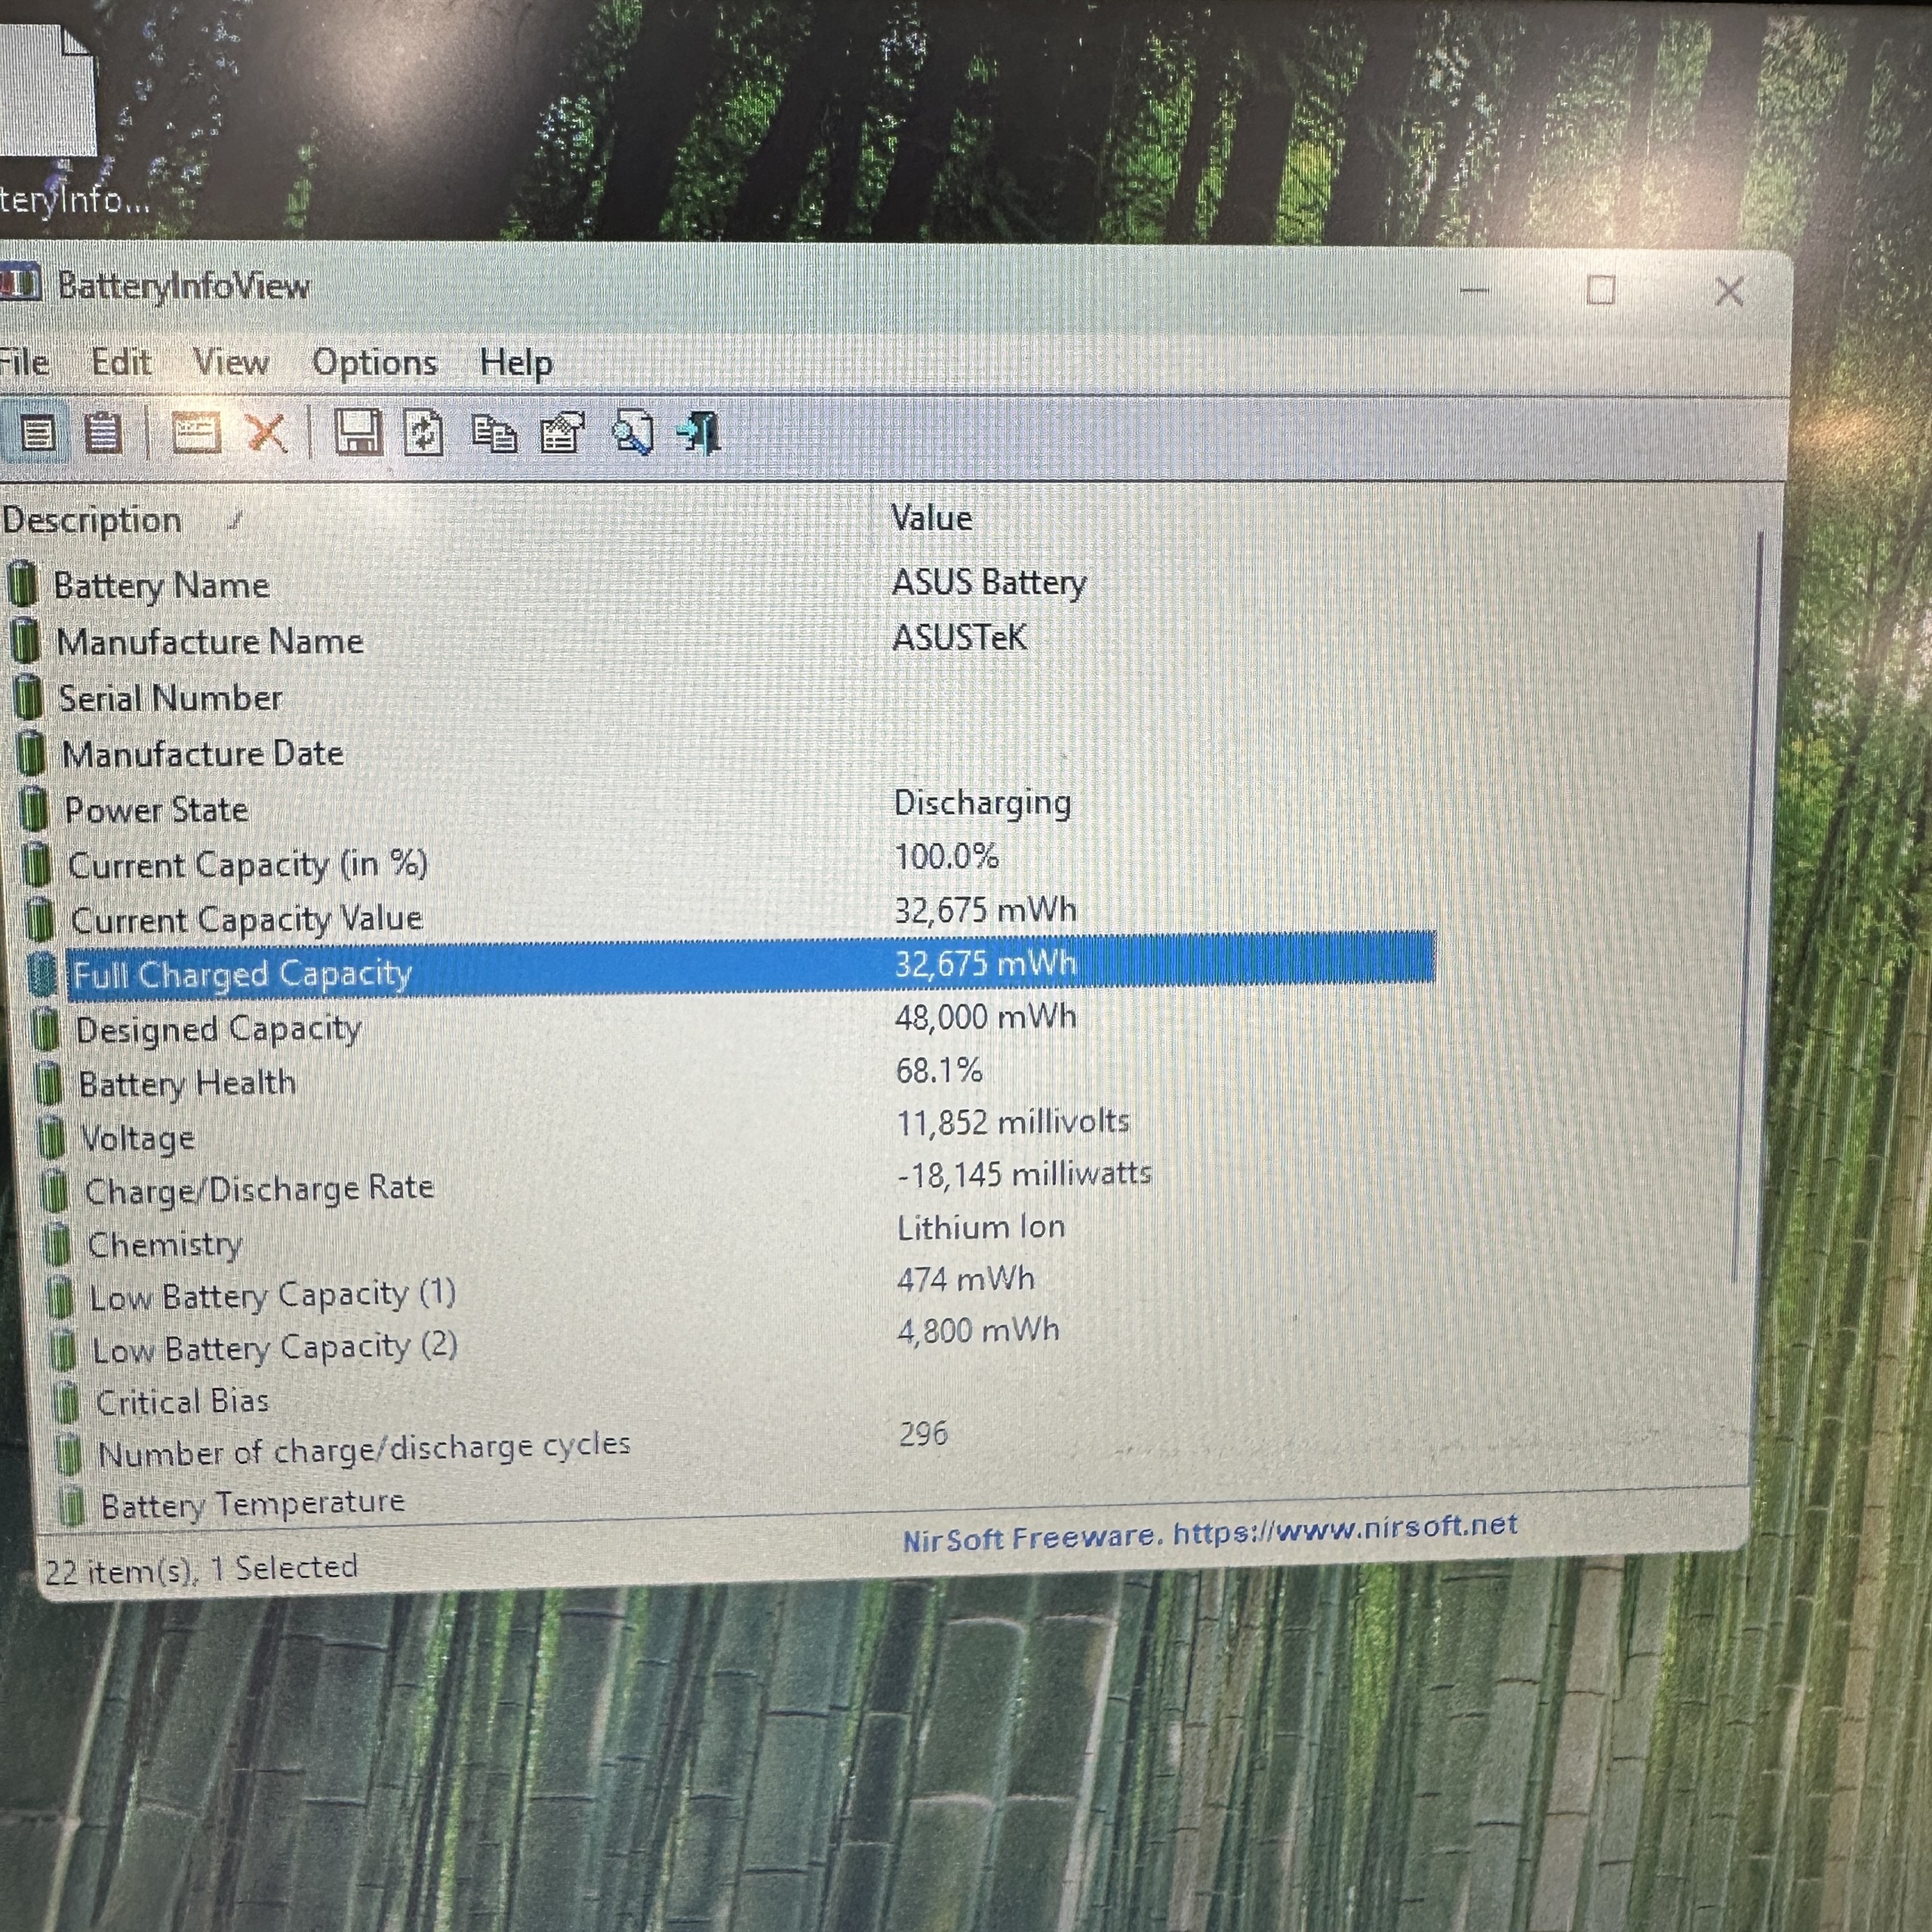Click the Find magnifier toolbar icon
Viewport: 1932px width, 1932px height.
[634, 434]
